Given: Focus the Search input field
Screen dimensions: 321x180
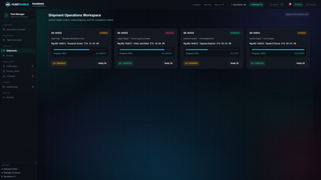Looking at the screenshot, I should (276, 4).
